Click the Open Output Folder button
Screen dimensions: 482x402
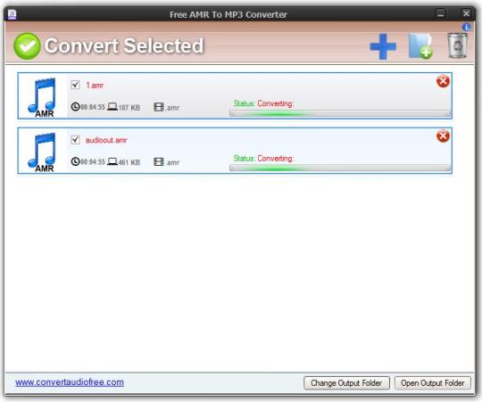pyautogui.click(x=433, y=383)
